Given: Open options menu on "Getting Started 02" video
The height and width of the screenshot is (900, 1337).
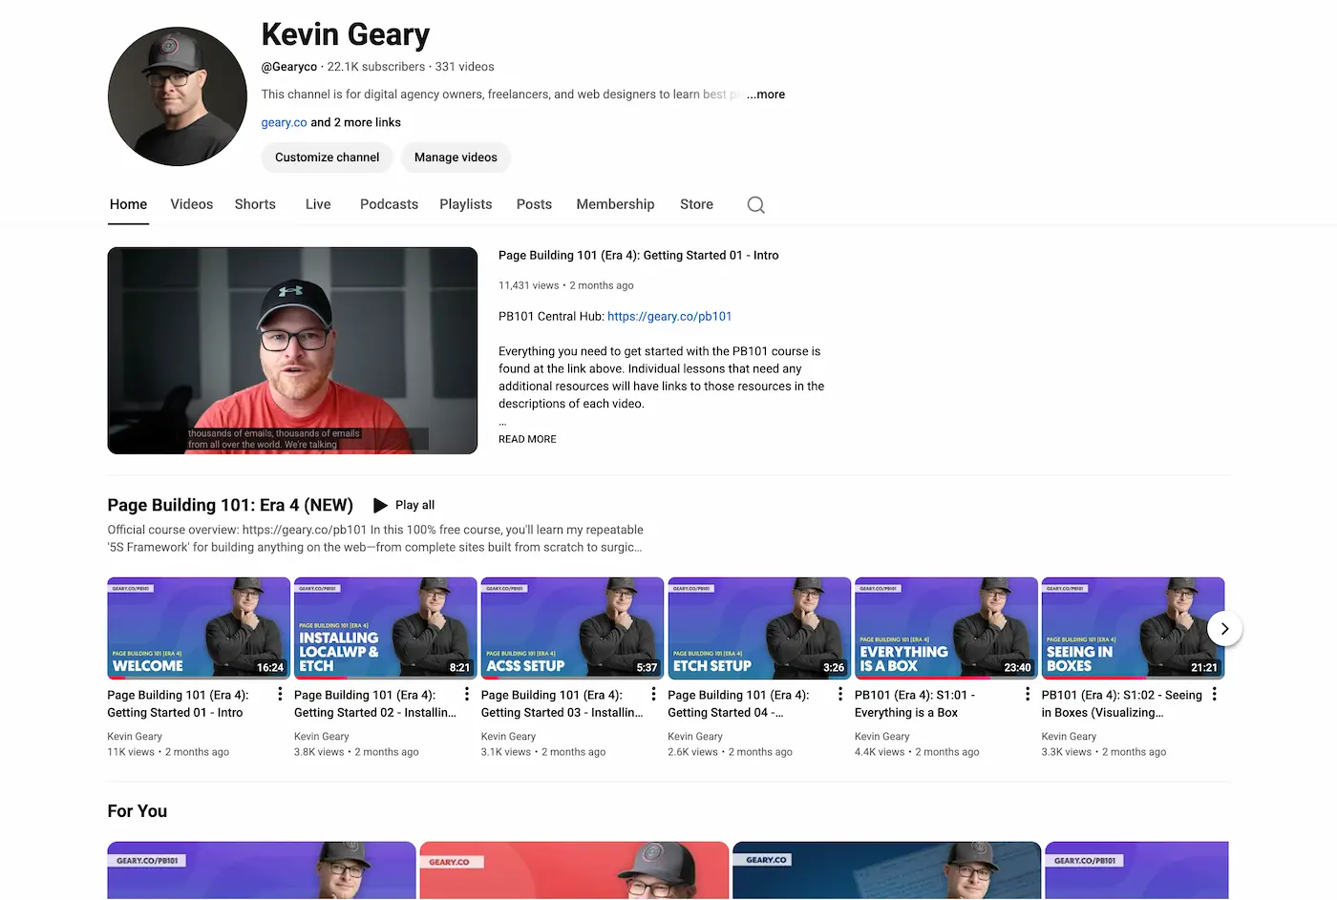Looking at the screenshot, I should (466, 694).
